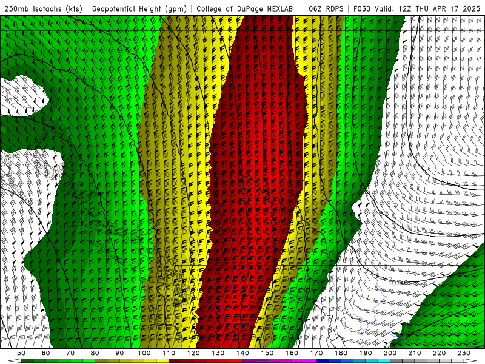Click the bright cyan swatch just before 200

coord(384,361)
